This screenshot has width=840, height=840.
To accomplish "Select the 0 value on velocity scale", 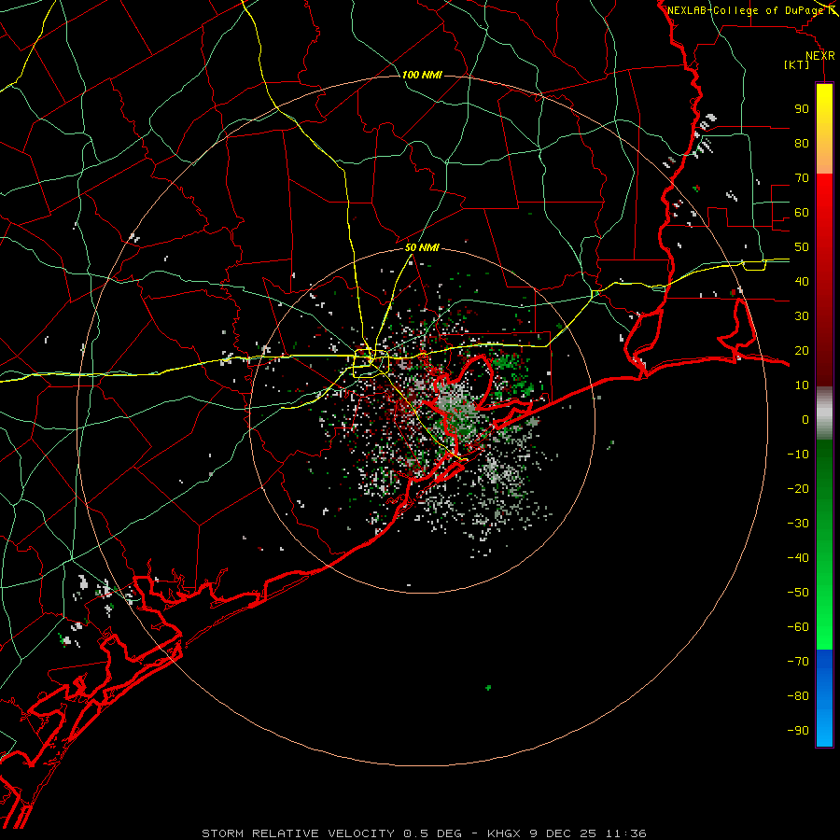I will pyautogui.click(x=805, y=420).
